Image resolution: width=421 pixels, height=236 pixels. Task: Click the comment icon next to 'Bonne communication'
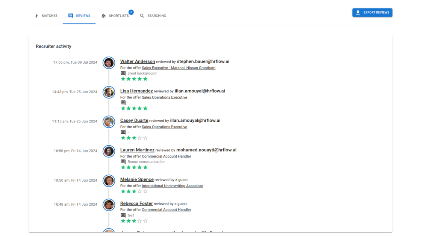(x=123, y=161)
